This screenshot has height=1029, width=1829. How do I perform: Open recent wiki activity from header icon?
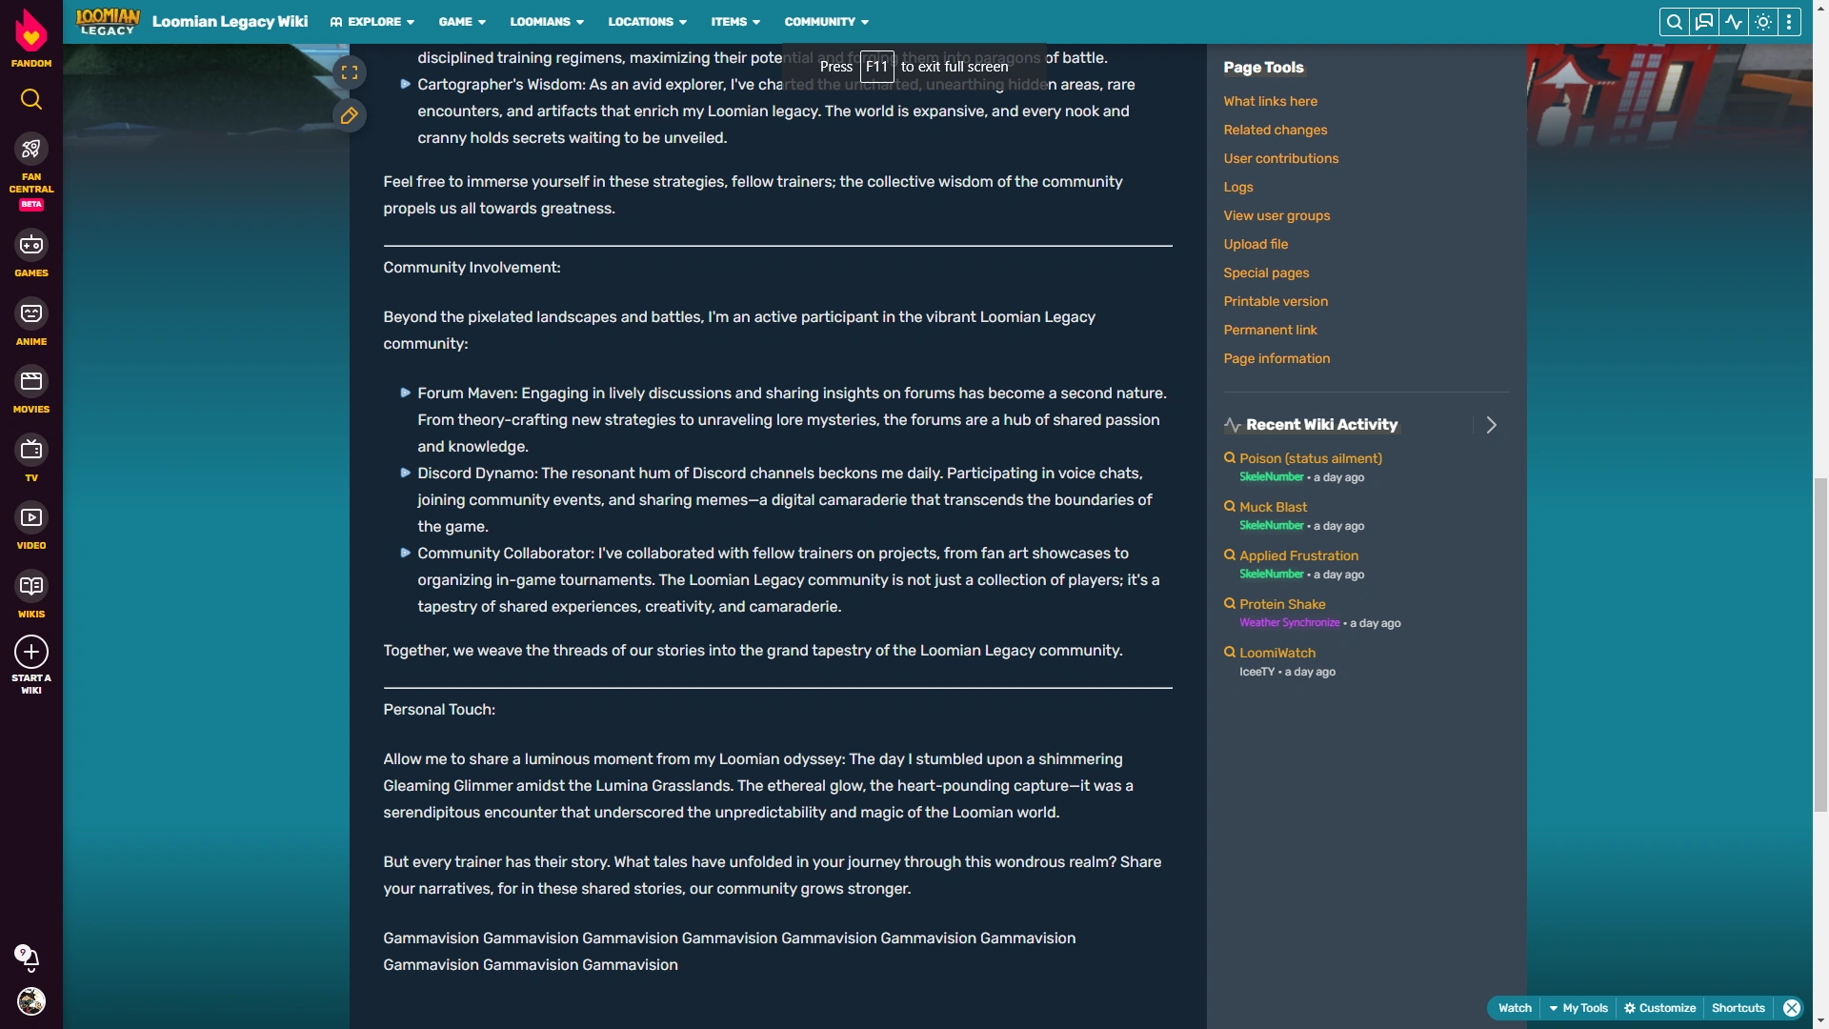[x=1734, y=22]
